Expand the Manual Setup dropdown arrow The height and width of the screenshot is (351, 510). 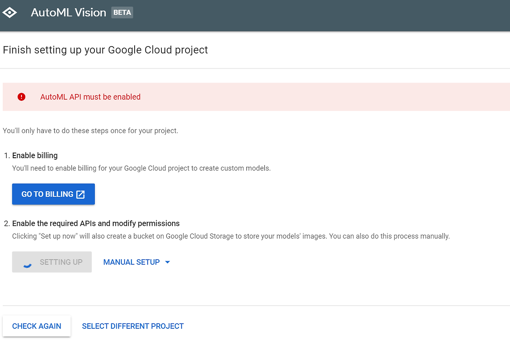coord(167,262)
